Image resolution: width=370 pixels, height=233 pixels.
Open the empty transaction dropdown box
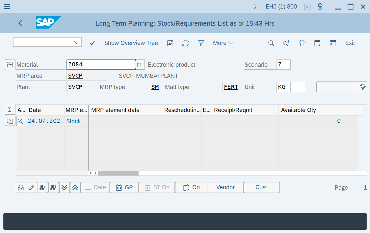47,42
